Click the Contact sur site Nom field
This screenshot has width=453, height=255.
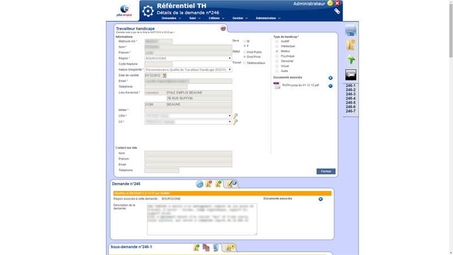tap(188, 154)
